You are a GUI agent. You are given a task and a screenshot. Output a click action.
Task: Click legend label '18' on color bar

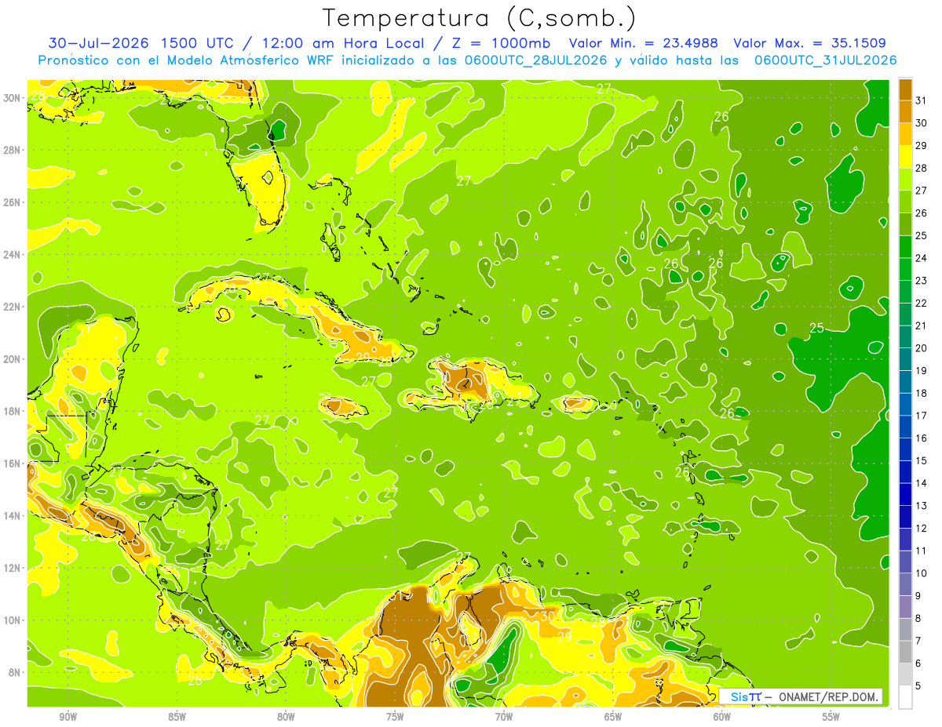point(922,393)
